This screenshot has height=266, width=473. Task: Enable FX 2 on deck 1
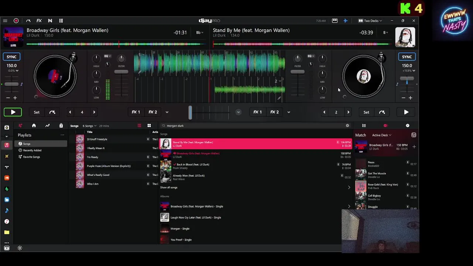(153, 112)
